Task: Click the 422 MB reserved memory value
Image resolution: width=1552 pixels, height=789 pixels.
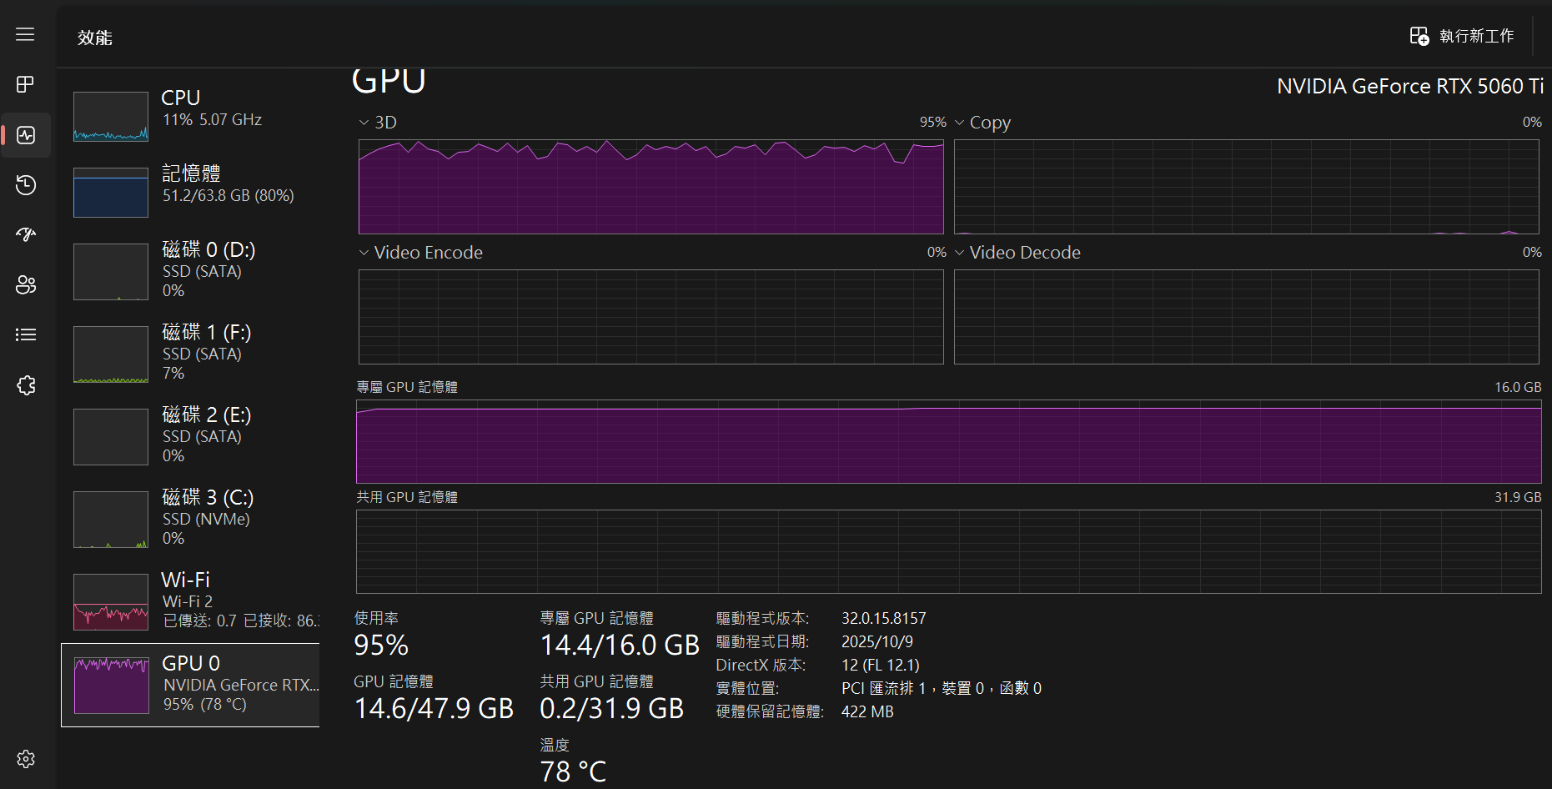Action: pyautogui.click(x=866, y=711)
